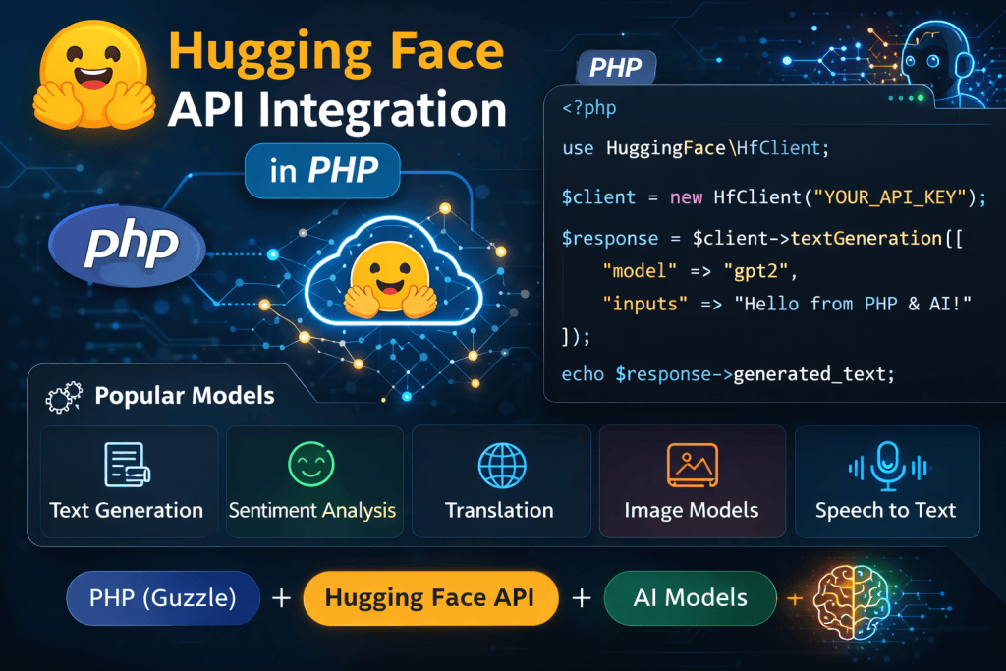Click the Text Generation label
Viewport: 1006px width, 671px height.
tap(127, 510)
